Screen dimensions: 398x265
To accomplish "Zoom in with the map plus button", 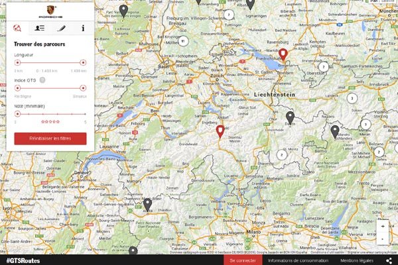I will pyautogui.click(x=383, y=226).
